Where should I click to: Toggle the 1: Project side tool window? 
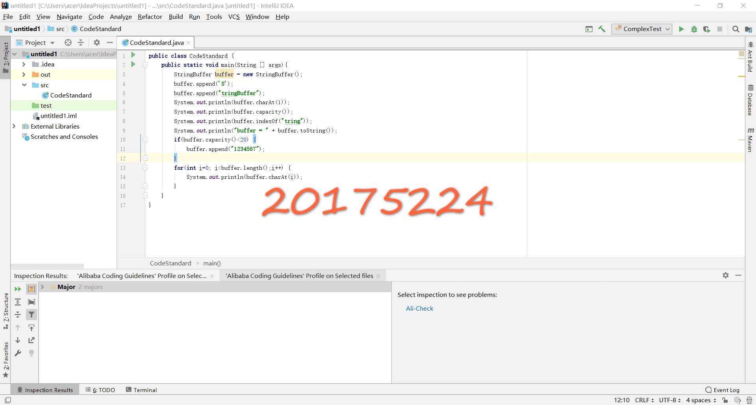(6, 58)
